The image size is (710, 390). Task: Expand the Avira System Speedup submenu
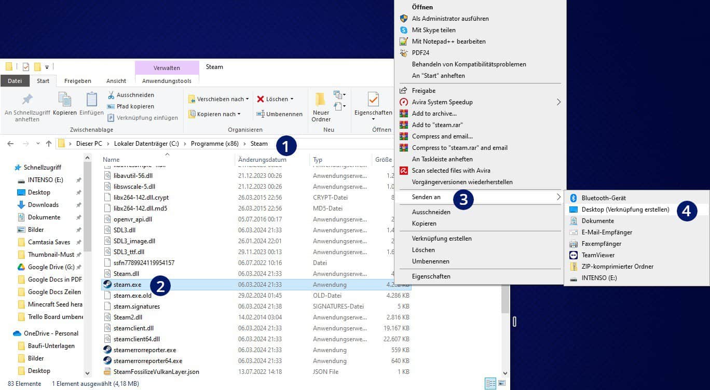coord(480,102)
